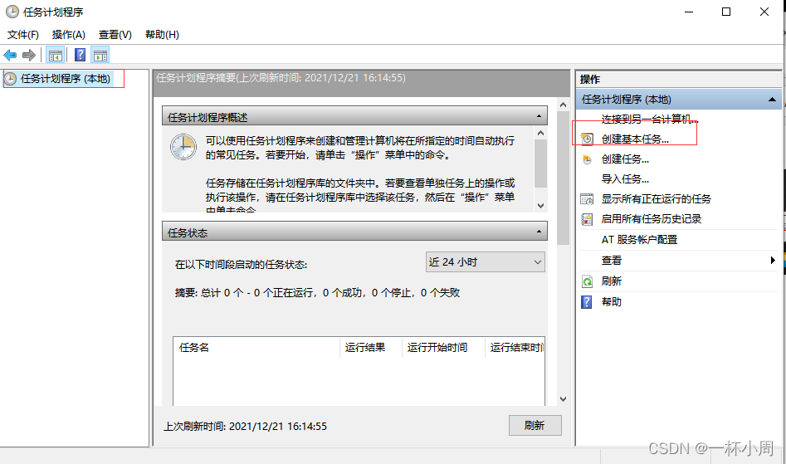
Task: Click the 操作 pane header text
Action: click(590, 79)
